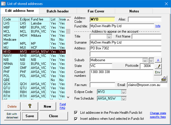Click 'Edit with datasheet' button
171x125 pixels.
coord(12,116)
